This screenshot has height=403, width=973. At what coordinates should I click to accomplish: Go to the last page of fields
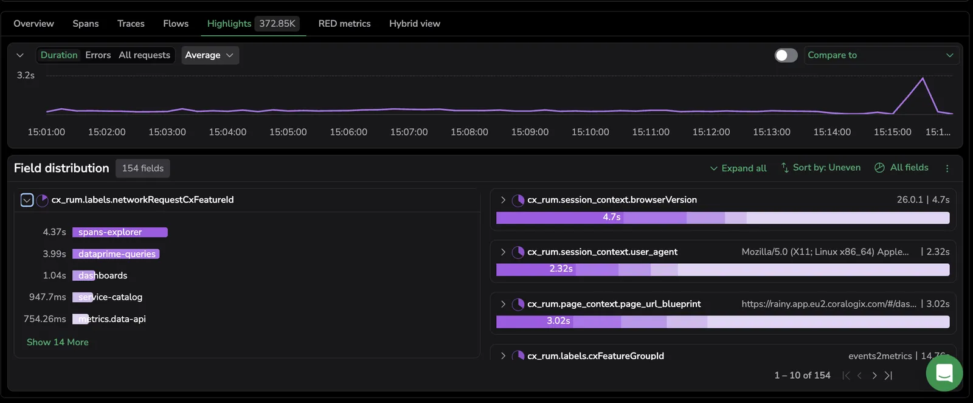[x=888, y=376]
